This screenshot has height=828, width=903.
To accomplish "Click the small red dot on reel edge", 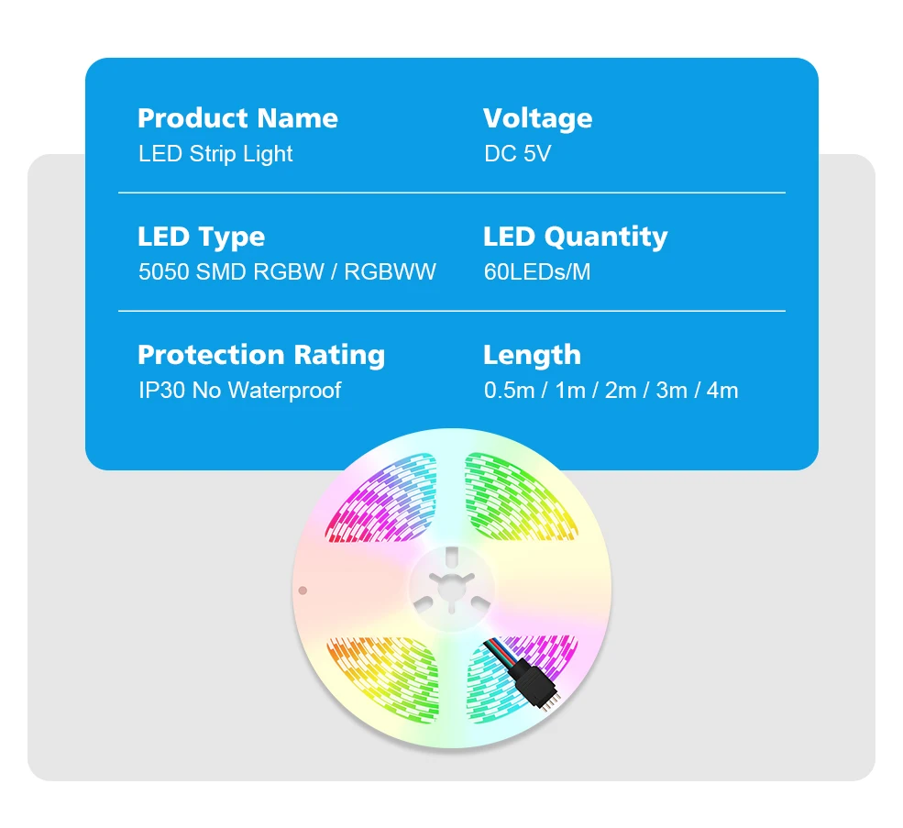I will pos(303,591).
